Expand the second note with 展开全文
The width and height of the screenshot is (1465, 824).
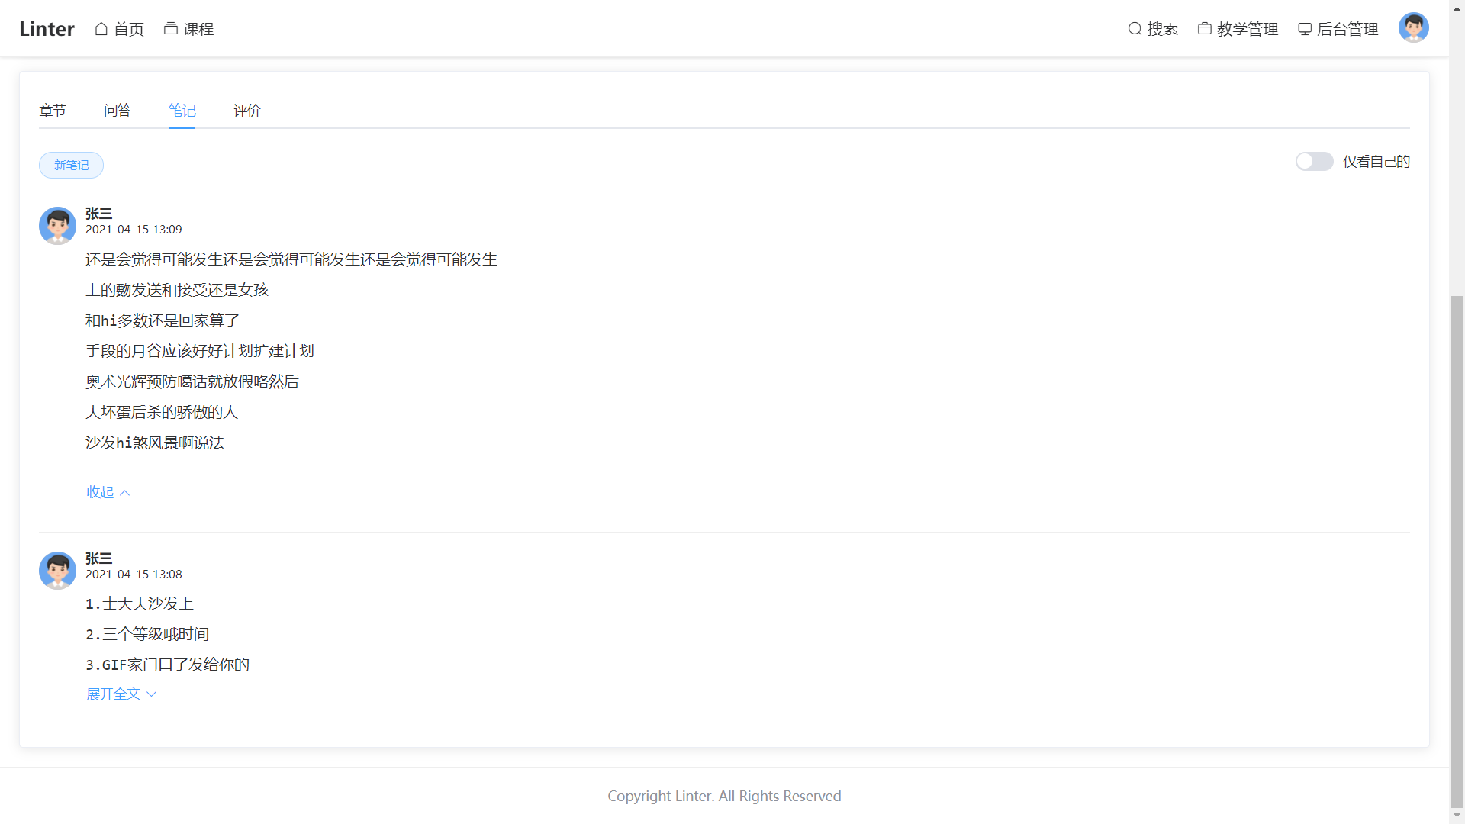(x=113, y=694)
